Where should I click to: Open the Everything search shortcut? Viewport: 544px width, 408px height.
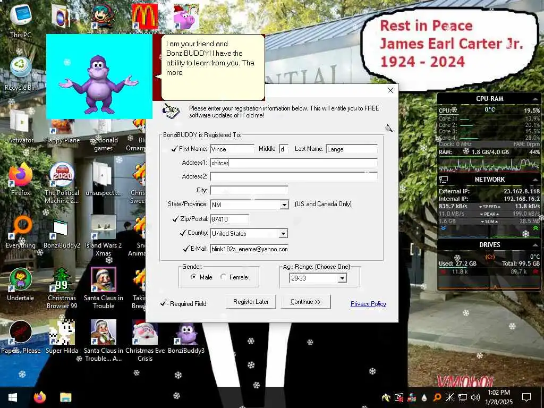(x=21, y=232)
